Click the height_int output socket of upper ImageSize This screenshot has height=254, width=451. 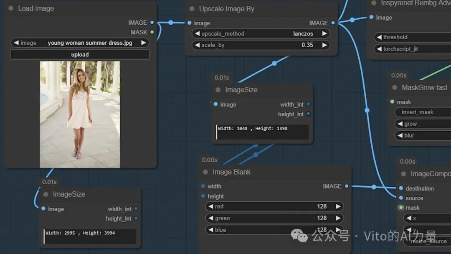coord(308,114)
